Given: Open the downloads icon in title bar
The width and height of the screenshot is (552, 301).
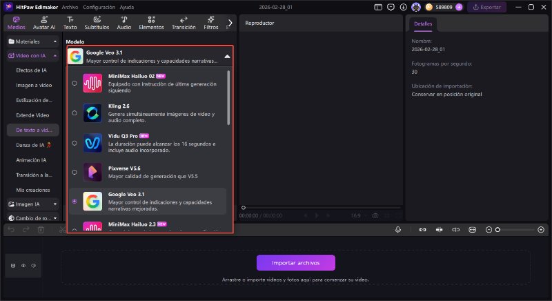Looking at the screenshot, I should coord(404,7).
